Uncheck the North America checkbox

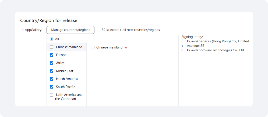tap(52, 79)
